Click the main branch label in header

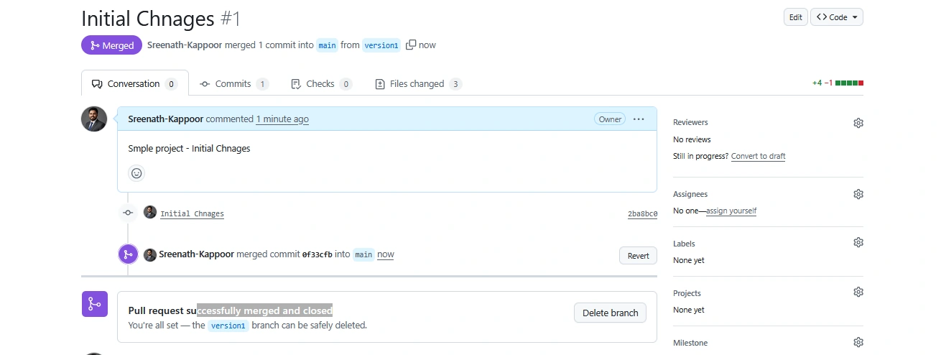tap(328, 45)
